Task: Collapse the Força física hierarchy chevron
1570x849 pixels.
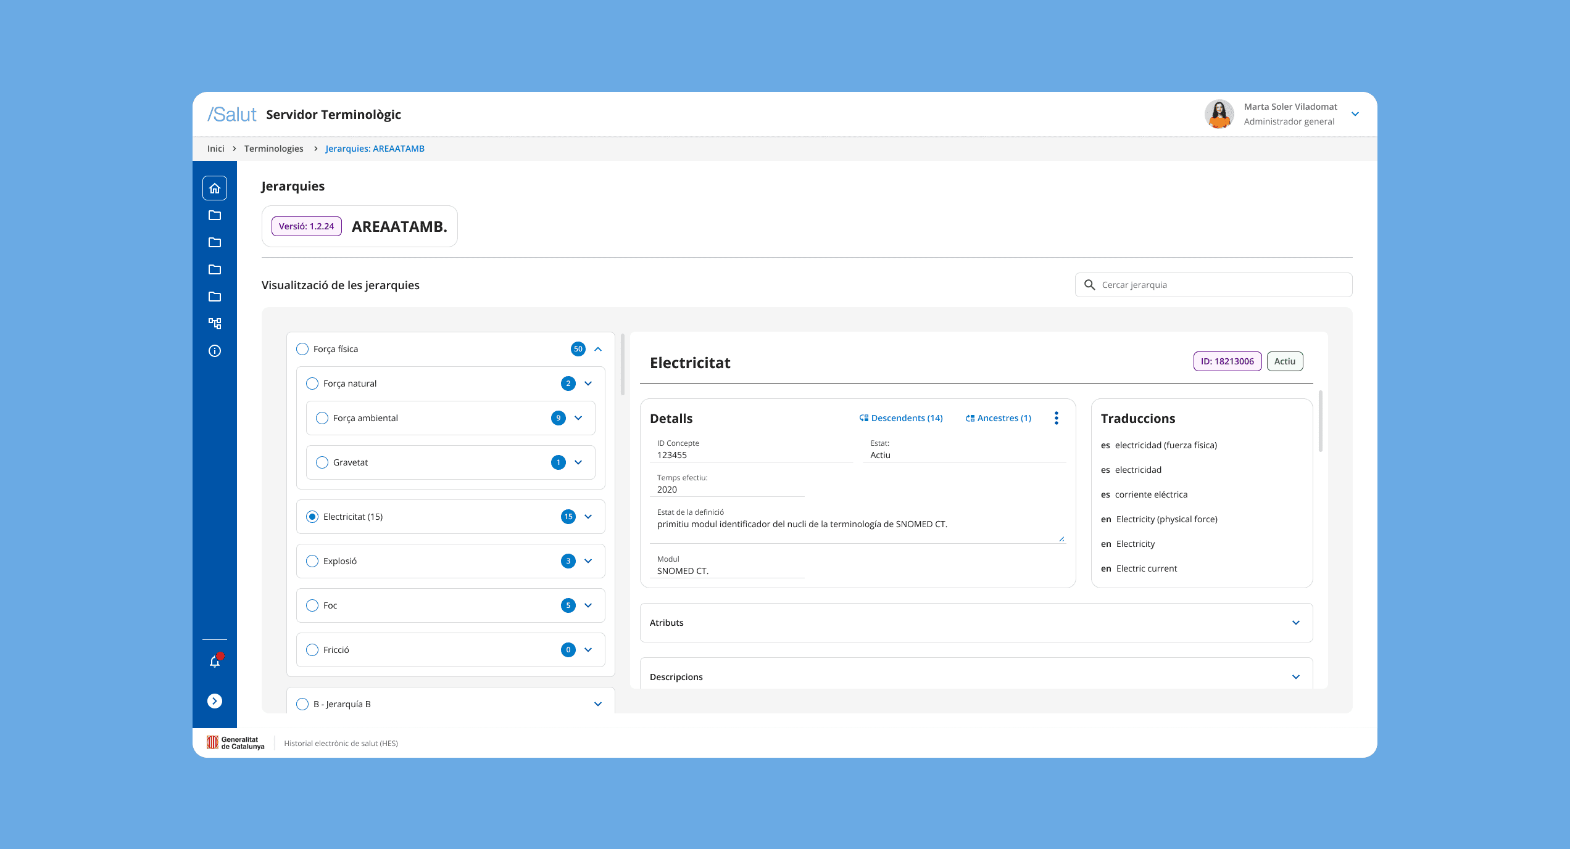Action: tap(598, 349)
